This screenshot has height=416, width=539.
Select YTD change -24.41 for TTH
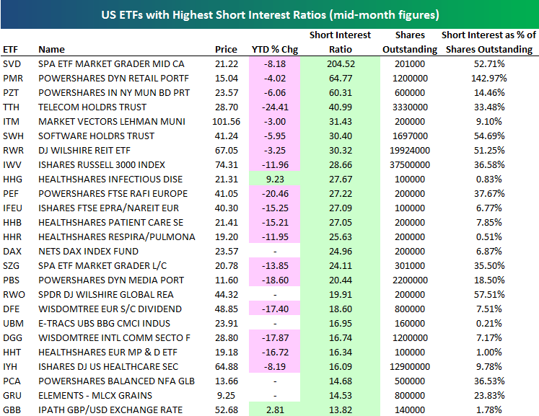click(x=275, y=107)
